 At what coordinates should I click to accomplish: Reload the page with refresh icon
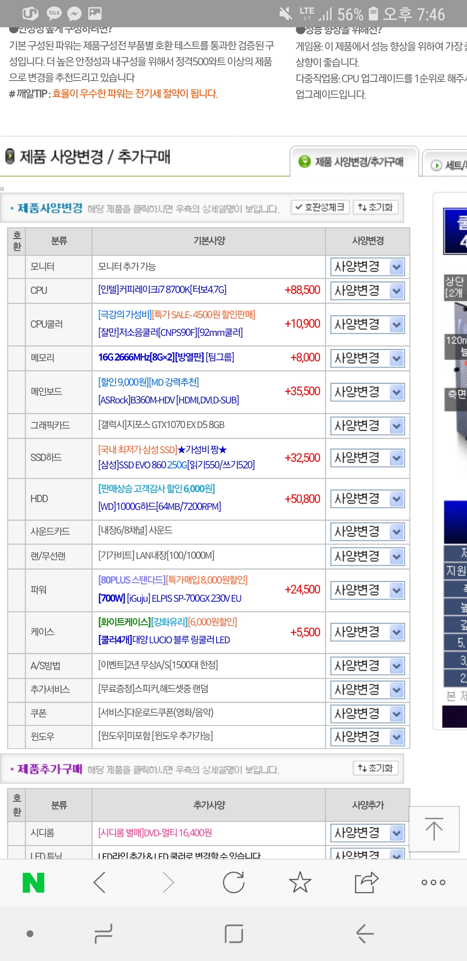(x=233, y=883)
